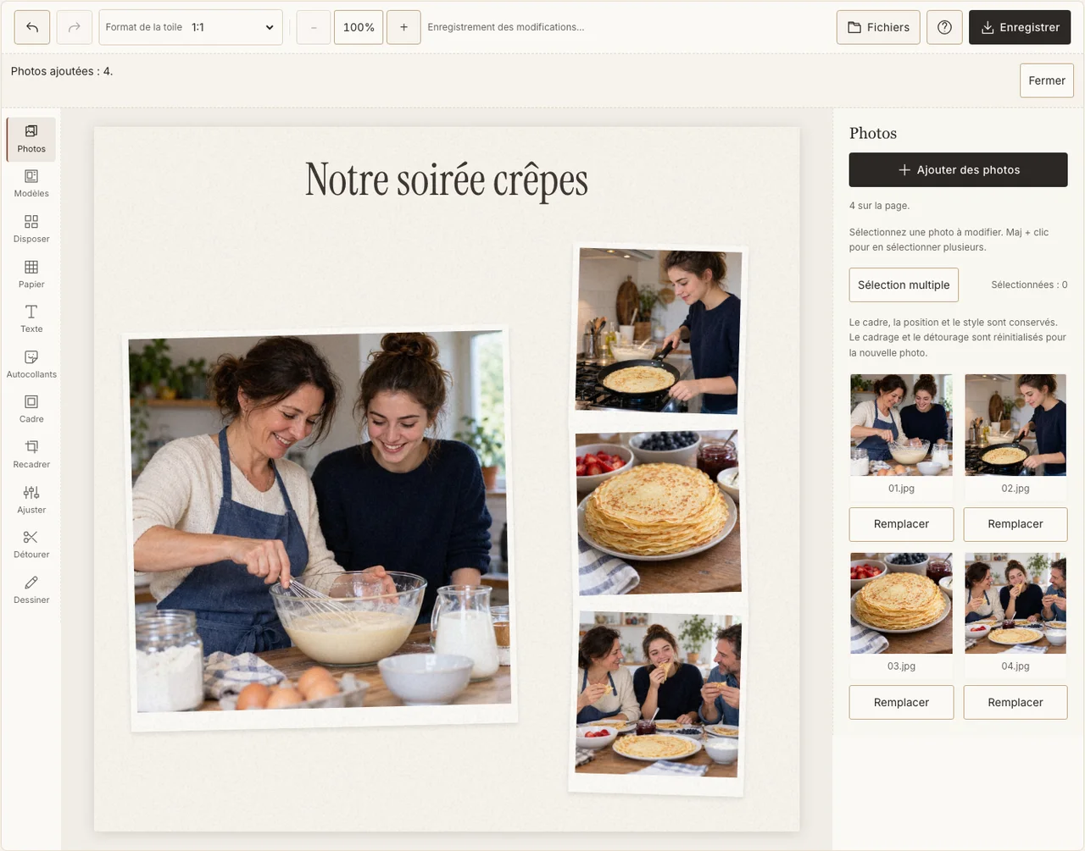Open the Ajuster adjustments tool
1085x851 pixels.
(x=31, y=500)
